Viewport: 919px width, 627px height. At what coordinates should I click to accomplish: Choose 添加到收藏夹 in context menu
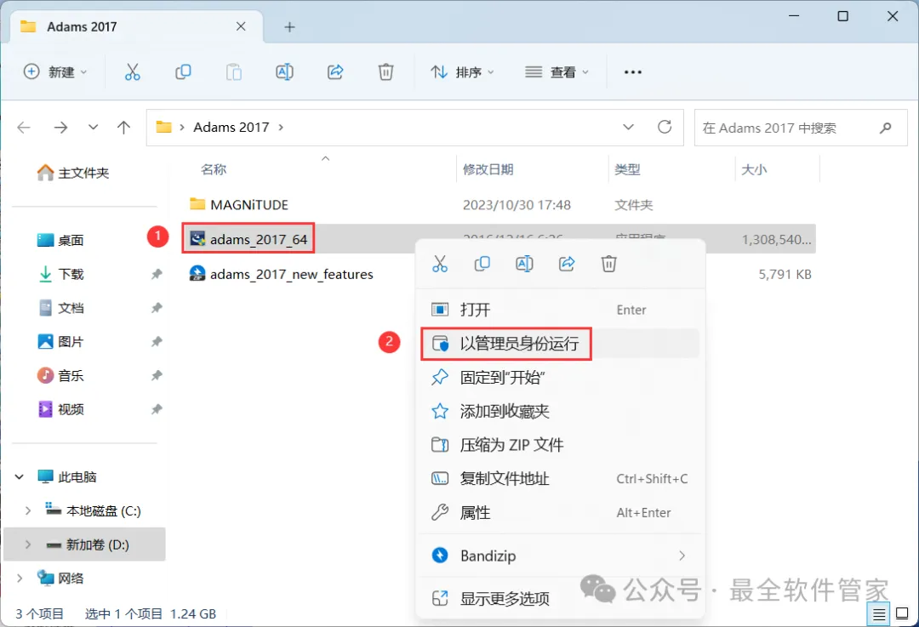560,412
